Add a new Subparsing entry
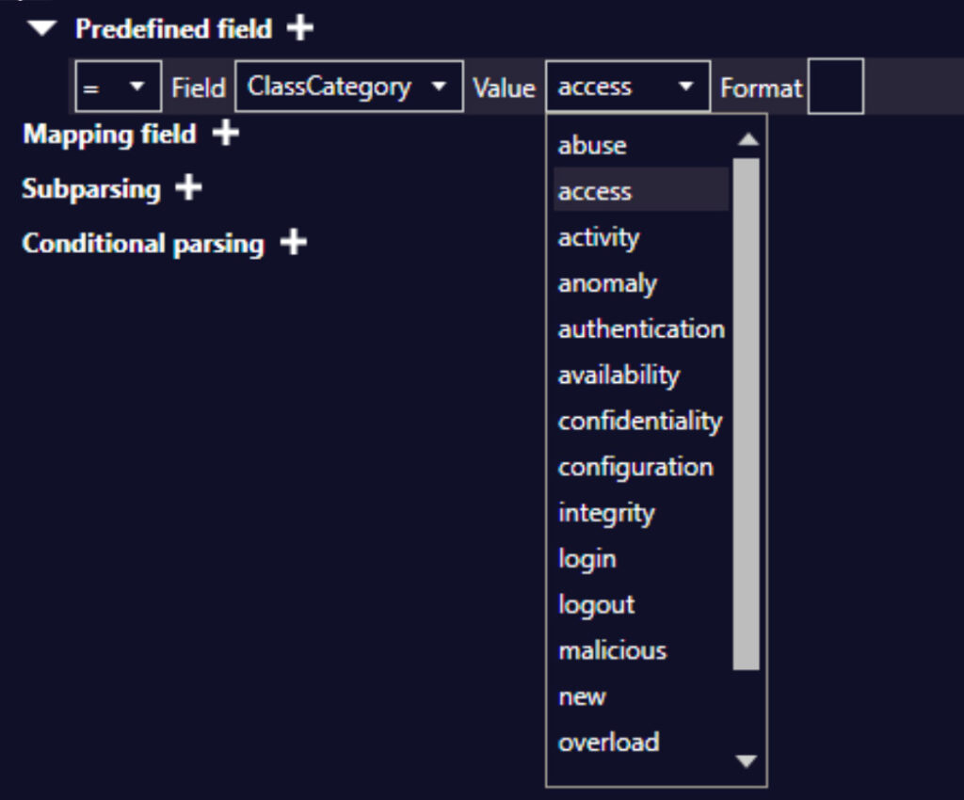Viewport: 964px width, 800px height. 188,187
